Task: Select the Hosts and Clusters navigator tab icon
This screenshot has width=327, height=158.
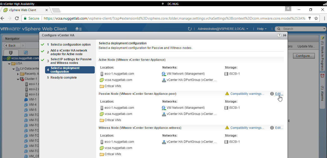Action: pyautogui.click(x=11, y=52)
